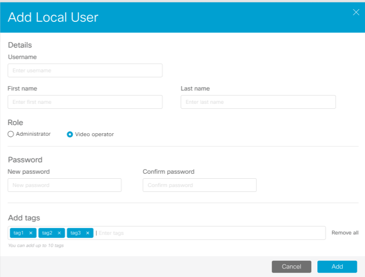Select the tag1 chip label text
The width and height of the screenshot is (365, 277).
[x=19, y=233]
